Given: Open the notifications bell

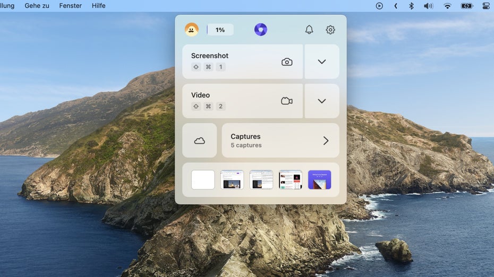Looking at the screenshot, I should pyautogui.click(x=309, y=30).
